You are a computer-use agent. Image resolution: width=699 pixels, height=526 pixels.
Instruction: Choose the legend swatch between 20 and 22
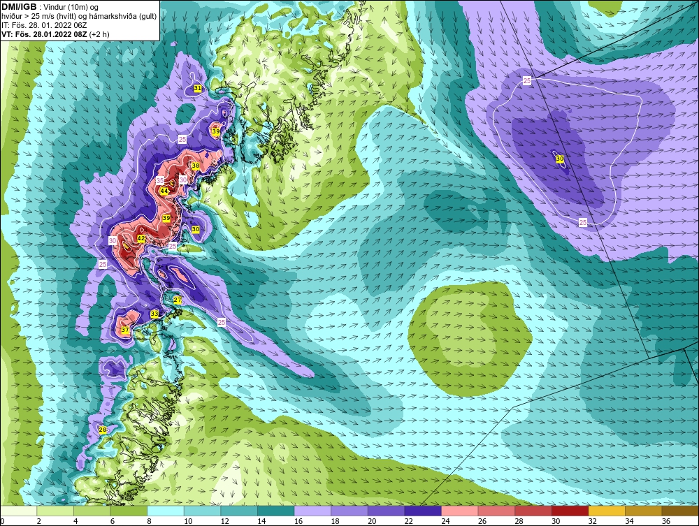[x=386, y=511]
